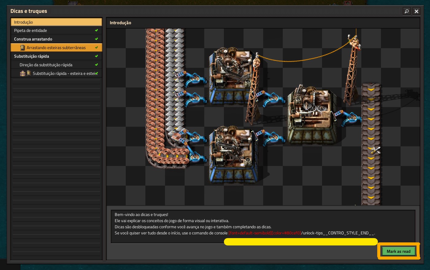
Task: Click underground belt icon in Arrastando esteiras row
Action: click(22, 48)
